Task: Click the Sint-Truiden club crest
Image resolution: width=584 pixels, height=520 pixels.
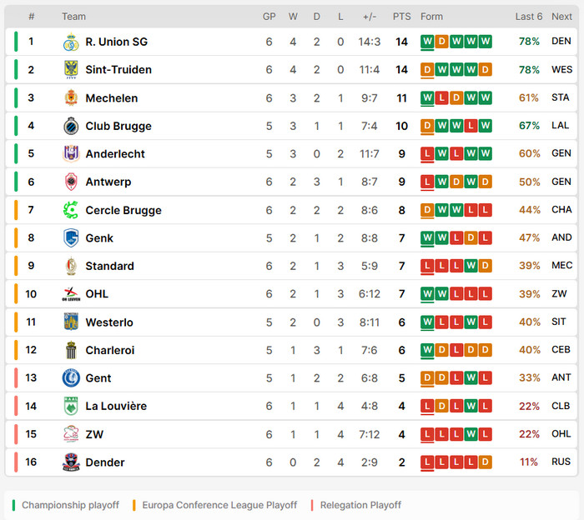Action: 71,69
